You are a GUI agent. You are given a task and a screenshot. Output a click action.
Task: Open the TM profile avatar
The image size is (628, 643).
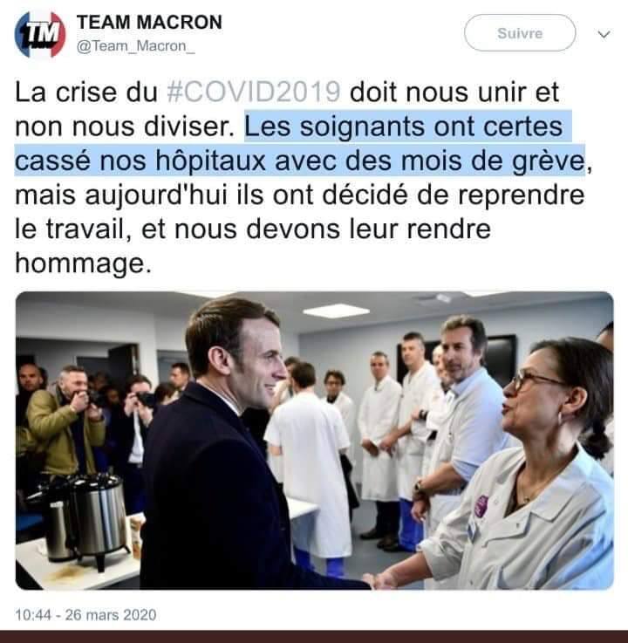40,34
